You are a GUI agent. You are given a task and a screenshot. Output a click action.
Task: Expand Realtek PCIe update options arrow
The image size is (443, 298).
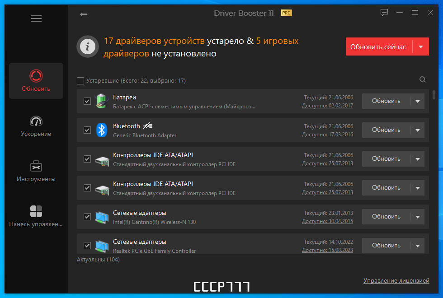pos(418,246)
